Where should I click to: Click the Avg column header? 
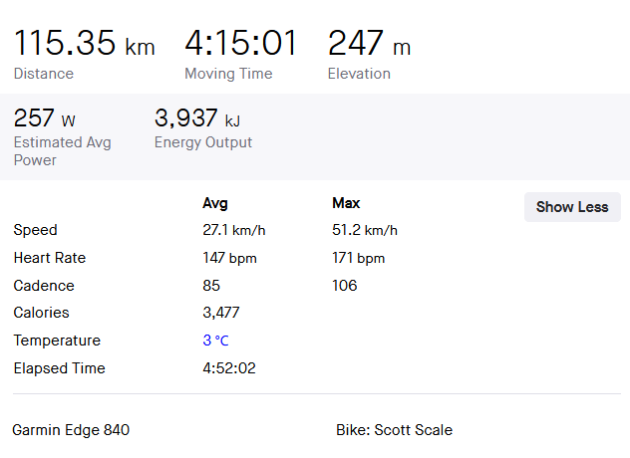(215, 203)
